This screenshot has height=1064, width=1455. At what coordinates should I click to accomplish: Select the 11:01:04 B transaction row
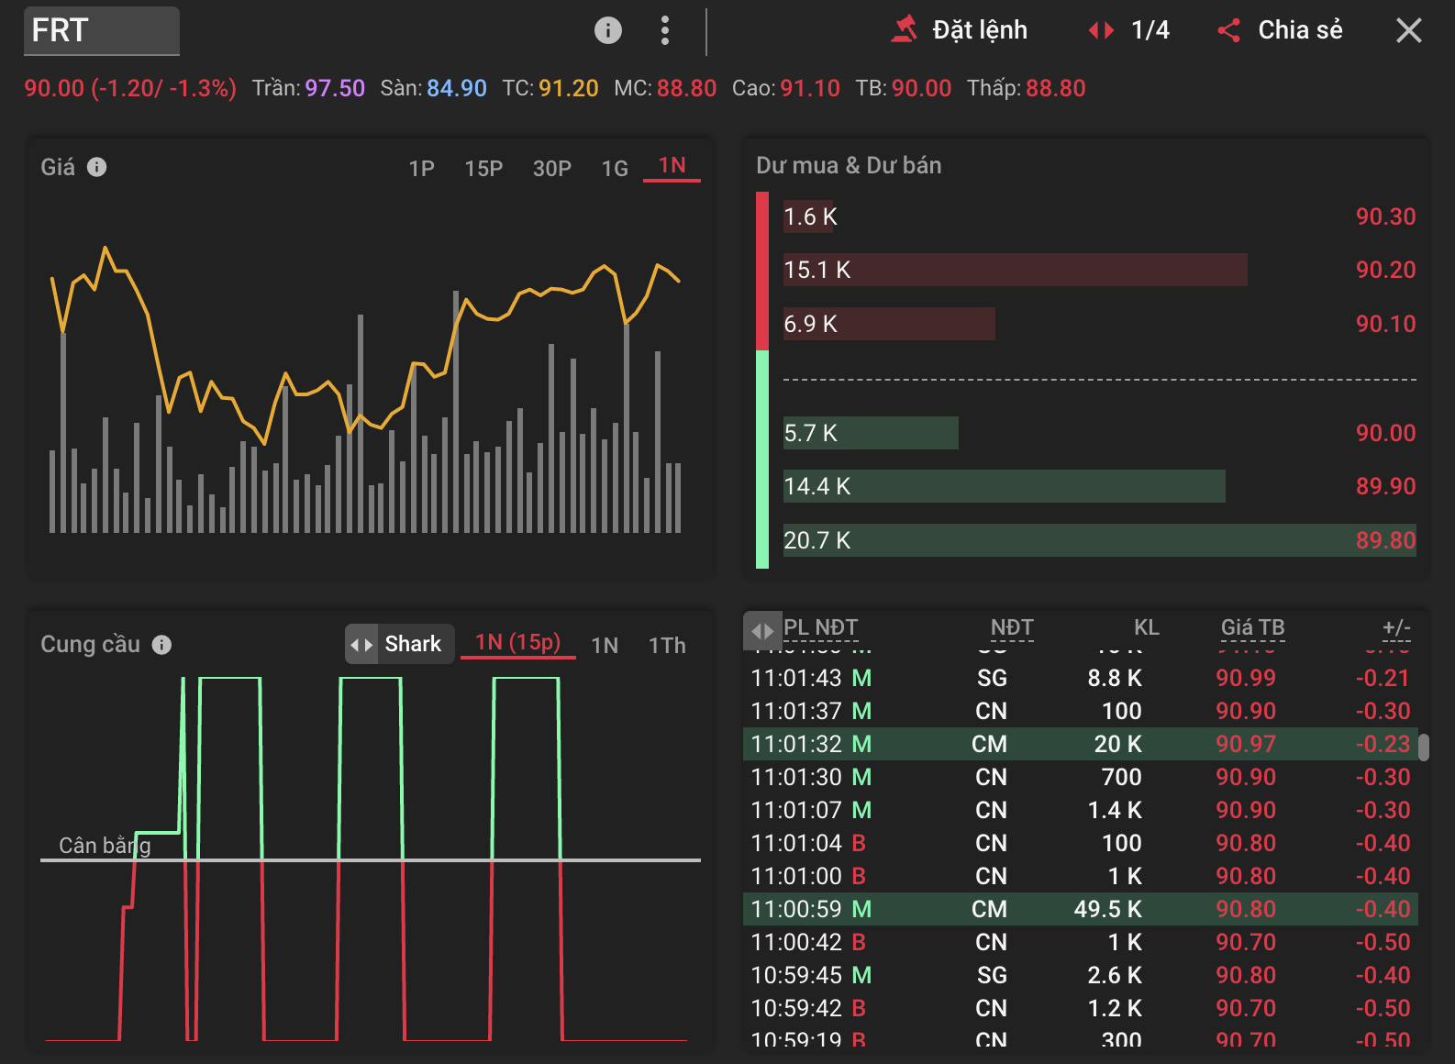coord(1081,843)
